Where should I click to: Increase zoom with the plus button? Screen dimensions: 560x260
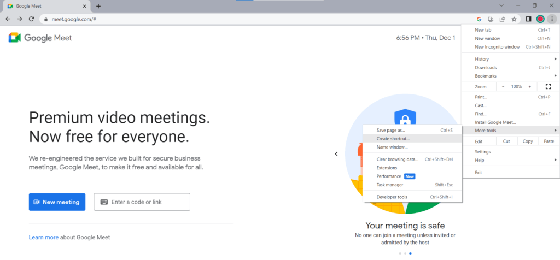coord(529,86)
